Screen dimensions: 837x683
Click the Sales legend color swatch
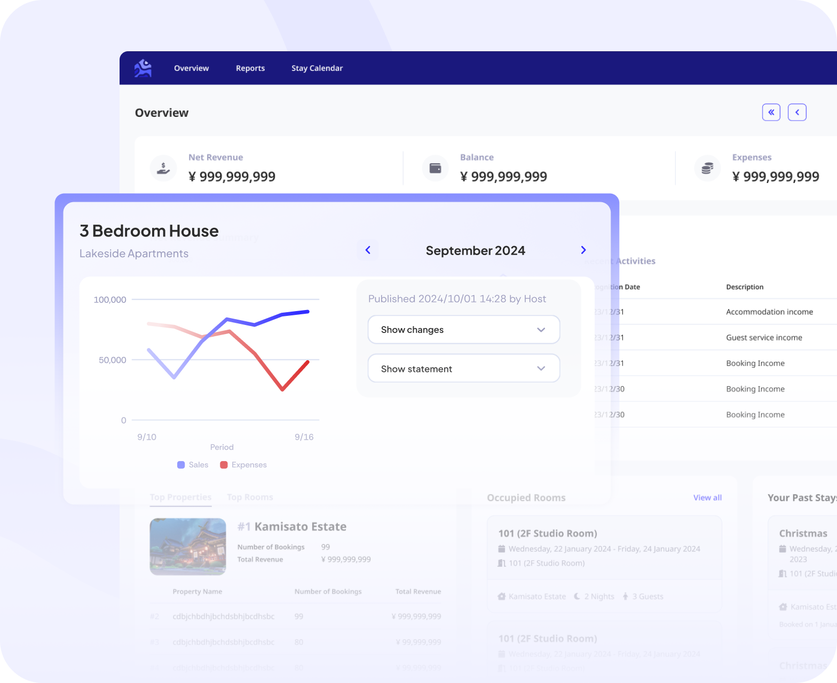181,465
